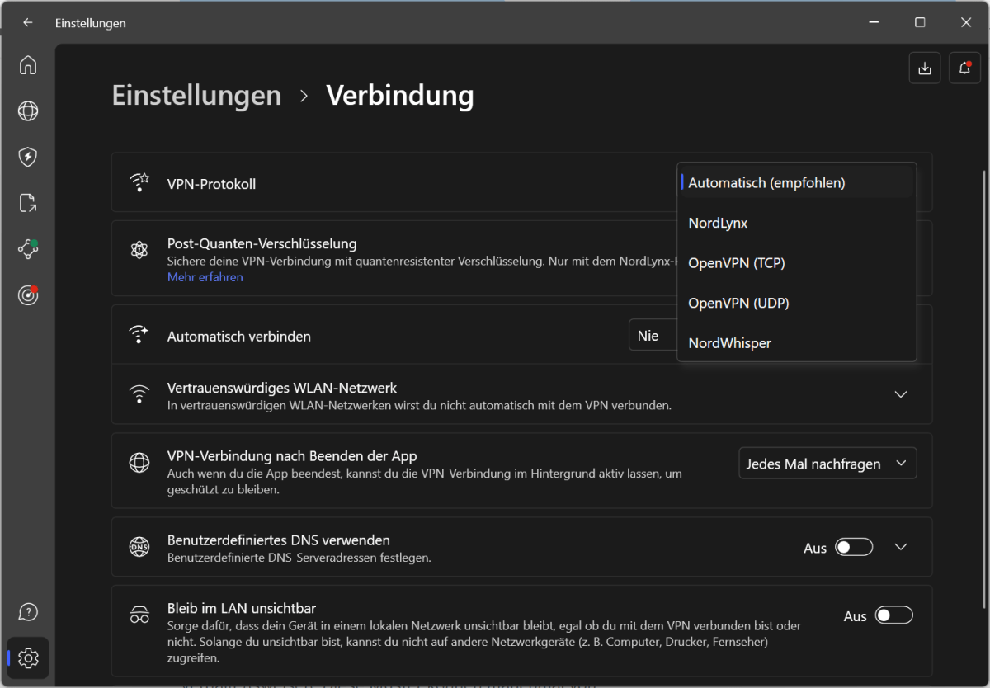The height and width of the screenshot is (688, 990).
Task: Open notifications via the bell icon
Action: (964, 68)
